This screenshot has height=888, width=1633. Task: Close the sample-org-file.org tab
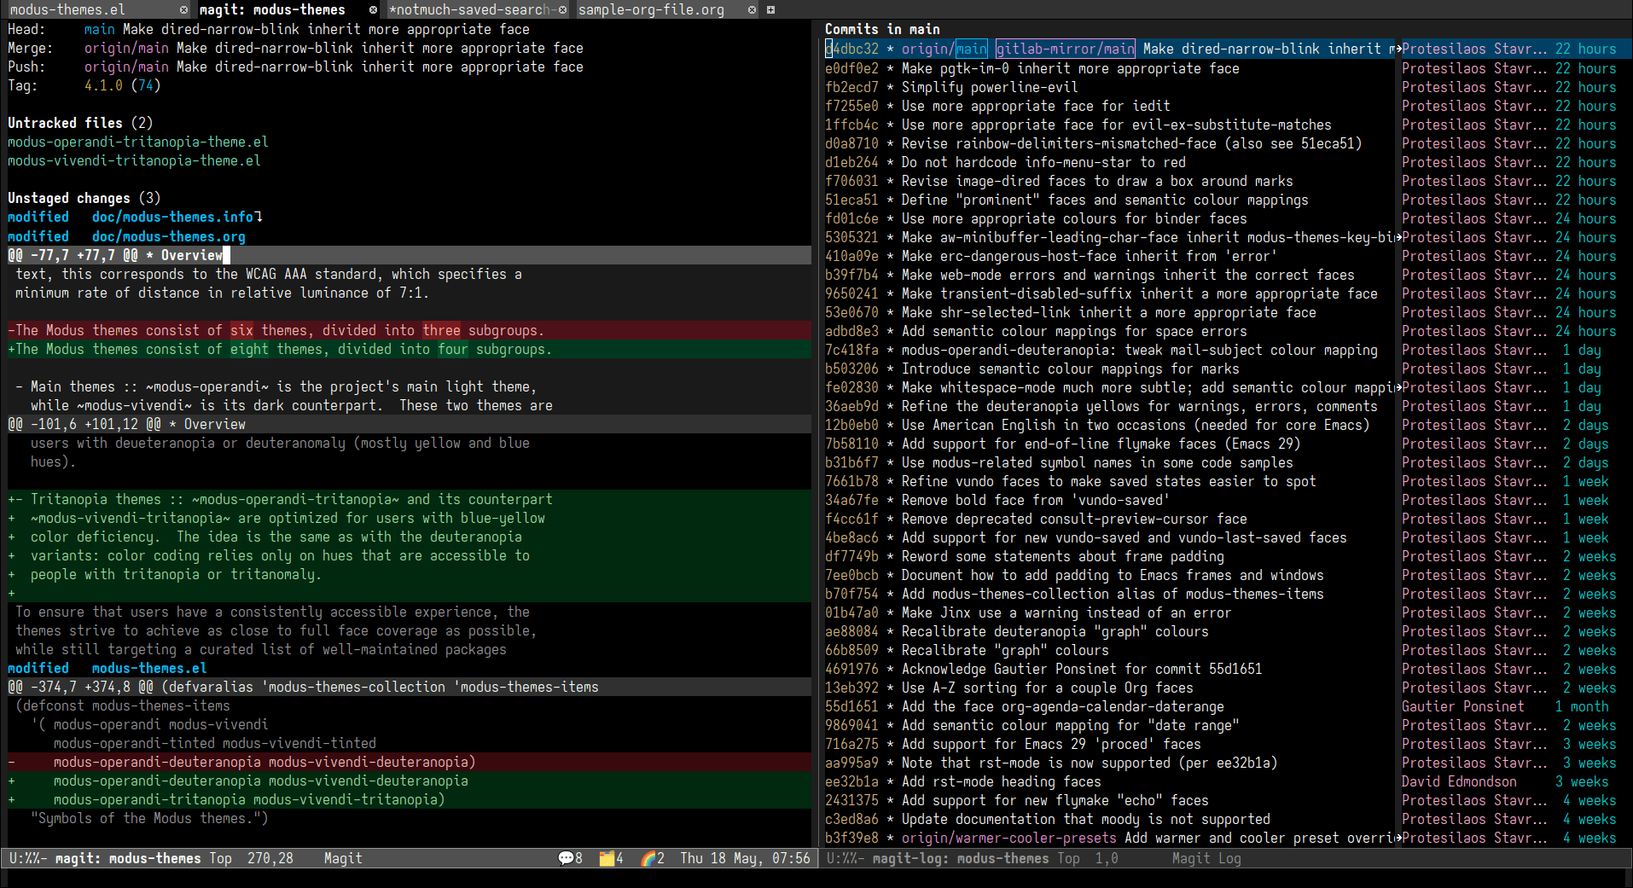point(752,10)
